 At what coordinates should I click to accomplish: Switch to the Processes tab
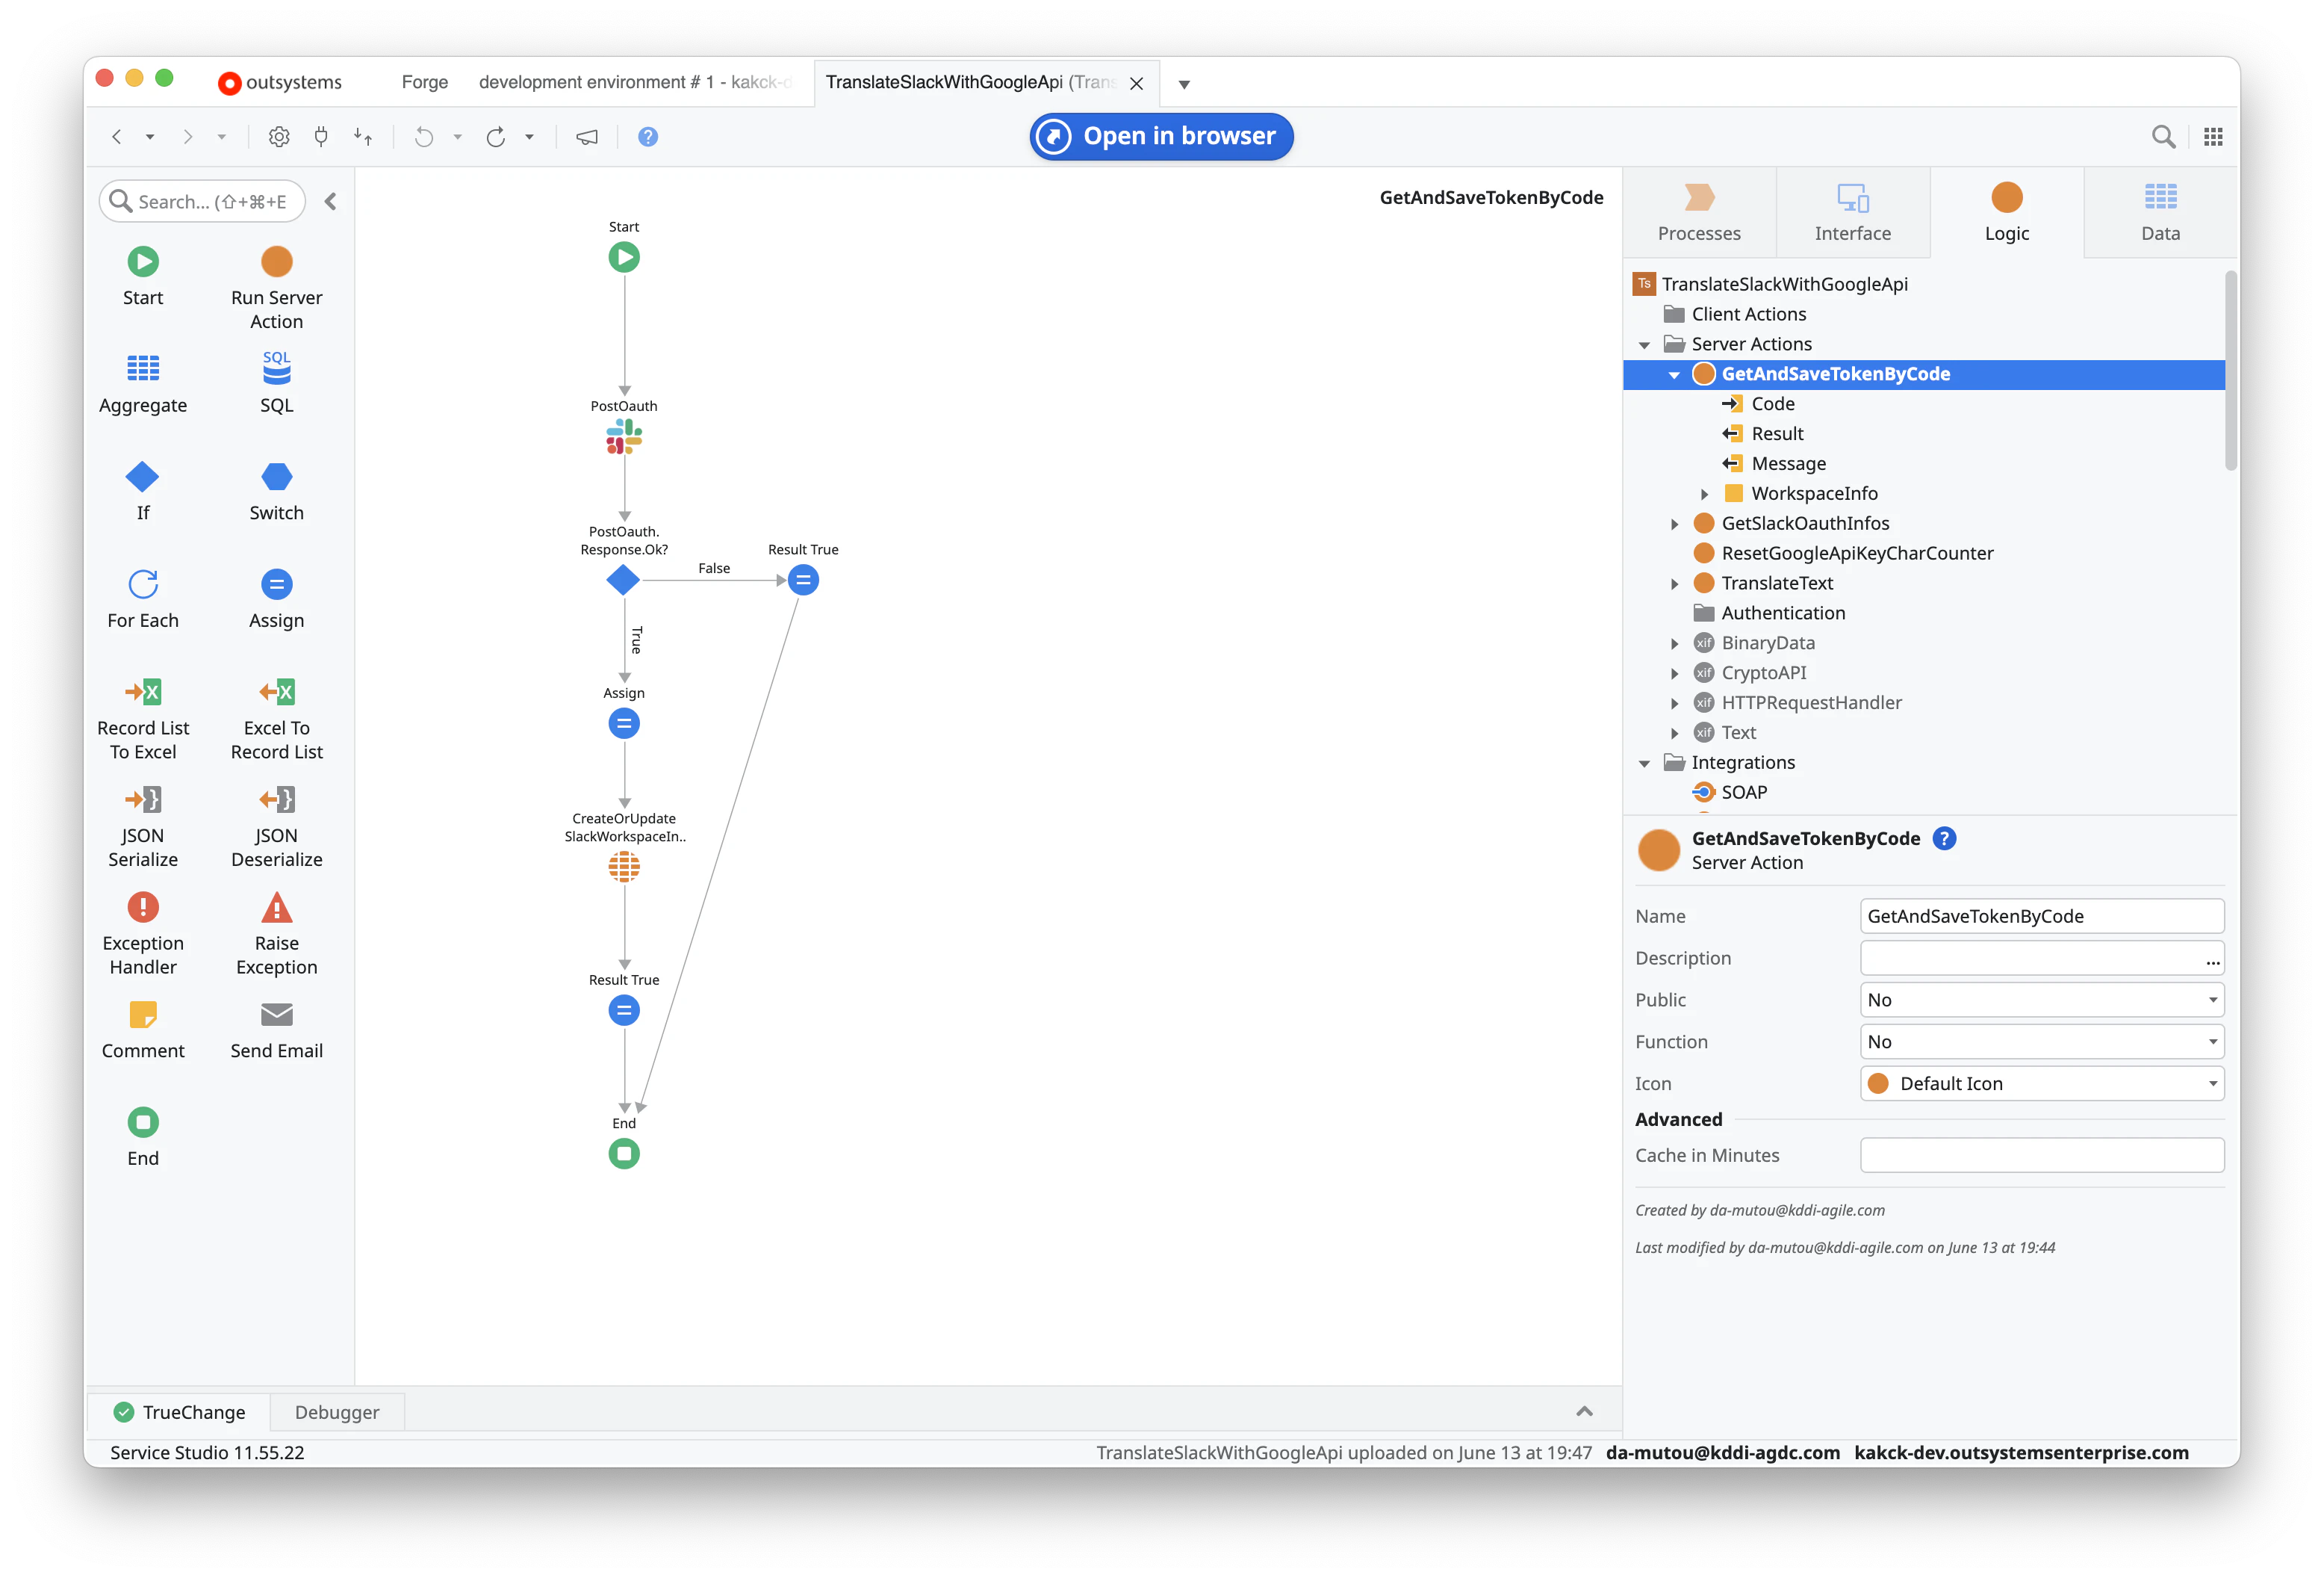(1699, 212)
